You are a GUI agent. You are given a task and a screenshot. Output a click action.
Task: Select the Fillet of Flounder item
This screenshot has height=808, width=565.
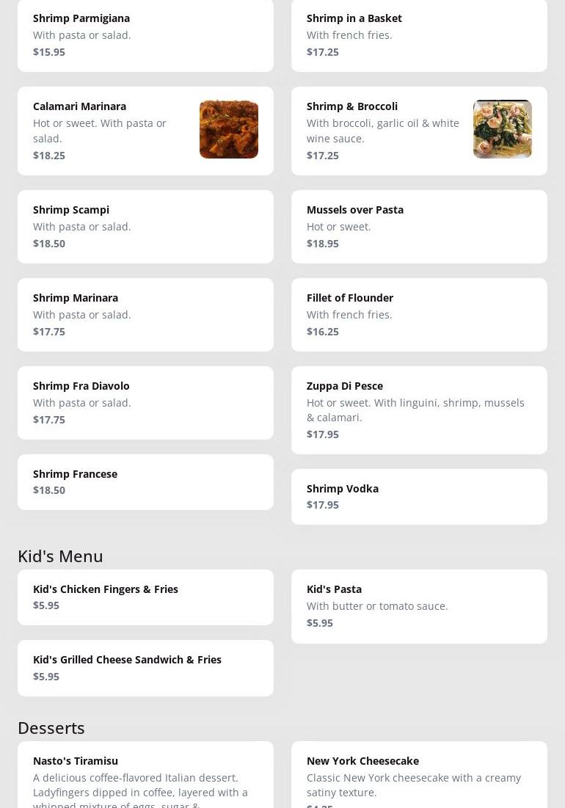coord(419,314)
